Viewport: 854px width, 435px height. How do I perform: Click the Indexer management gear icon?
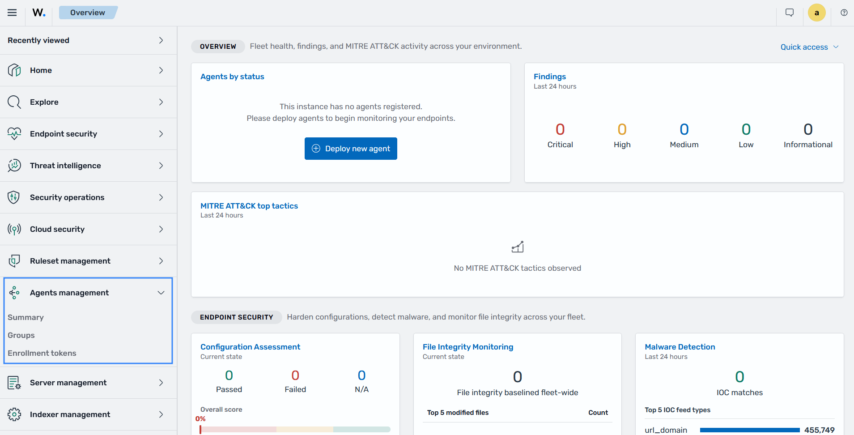click(14, 414)
